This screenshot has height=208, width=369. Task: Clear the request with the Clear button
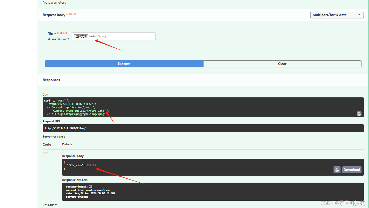tap(282, 64)
